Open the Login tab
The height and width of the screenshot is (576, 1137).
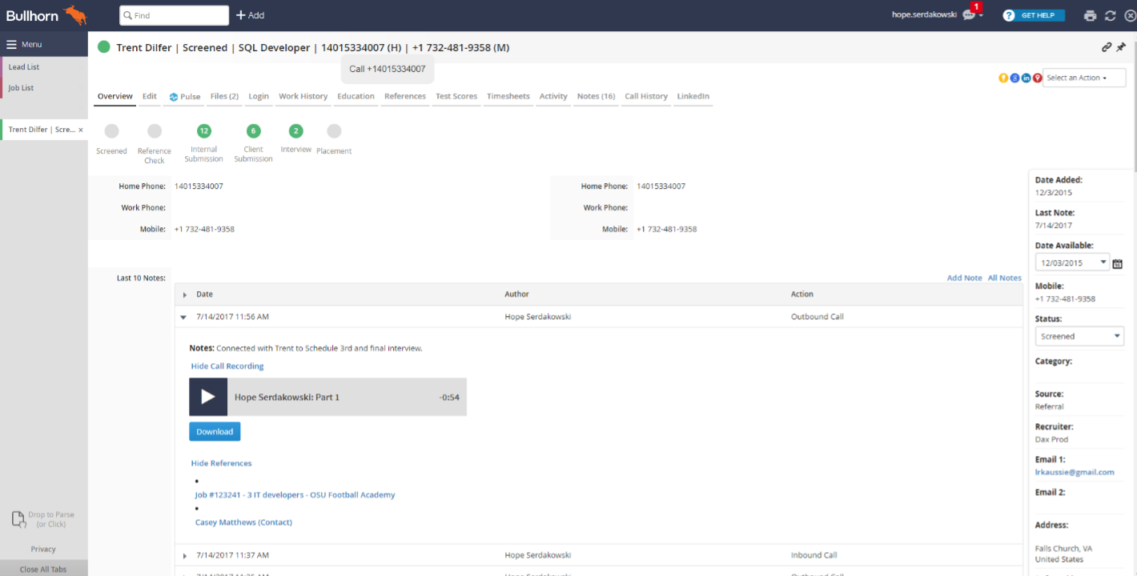click(259, 96)
